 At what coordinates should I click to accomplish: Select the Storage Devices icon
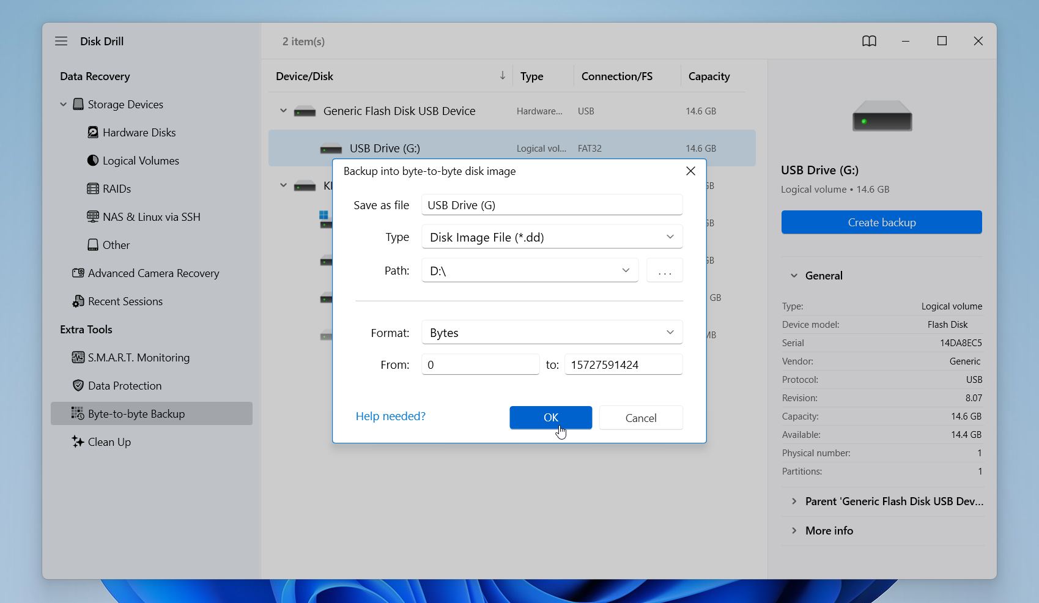point(78,104)
